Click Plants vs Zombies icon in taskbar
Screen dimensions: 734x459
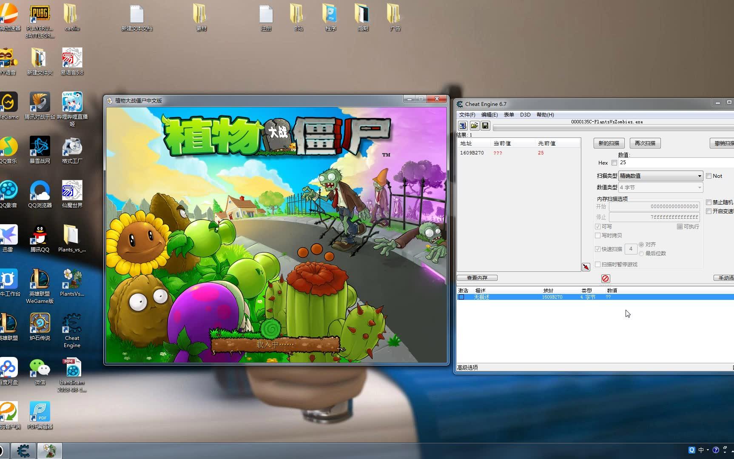click(x=50, y=451)
